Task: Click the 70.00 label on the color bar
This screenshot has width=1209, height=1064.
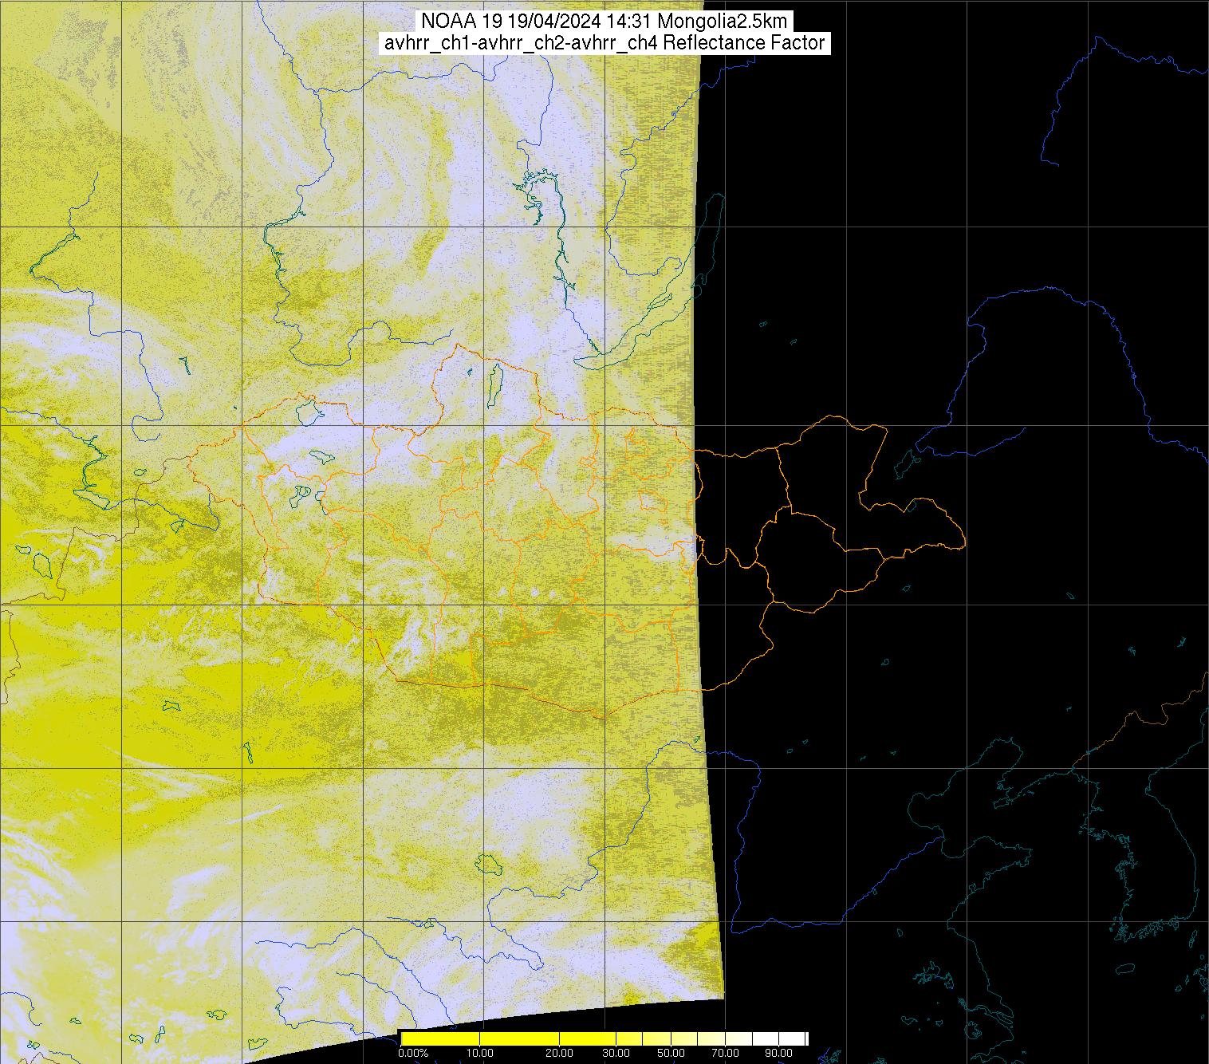Action: (x=726, y=1054)
